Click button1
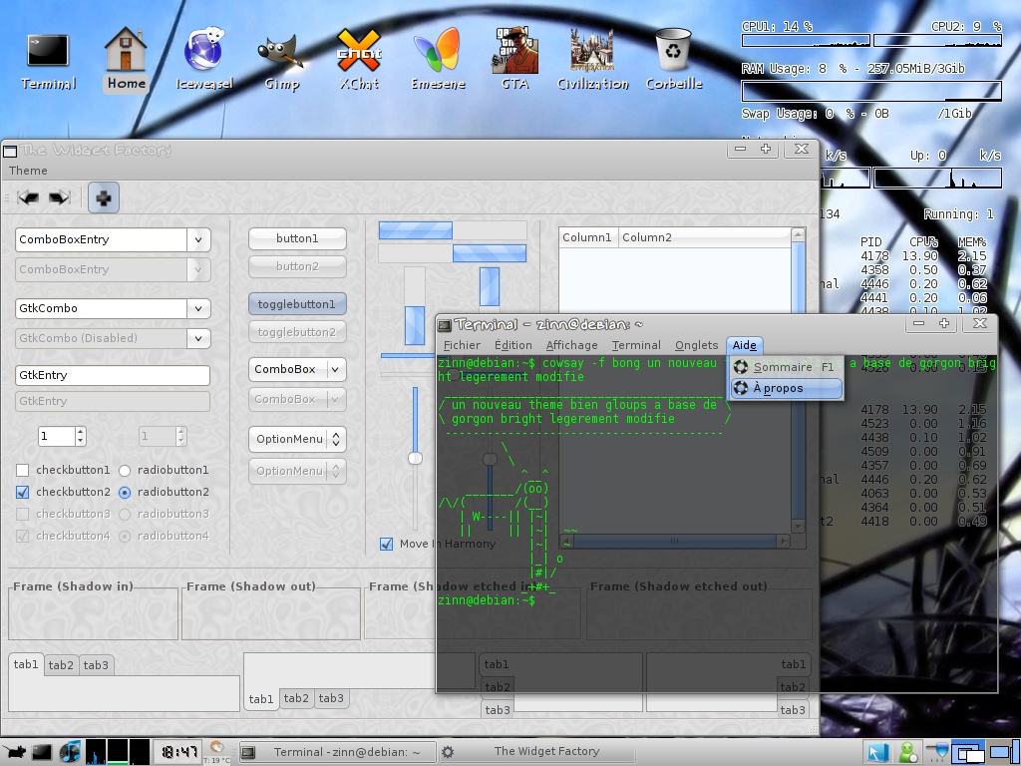The height and width of the screenshot is (766, 1021). (297, 238)
